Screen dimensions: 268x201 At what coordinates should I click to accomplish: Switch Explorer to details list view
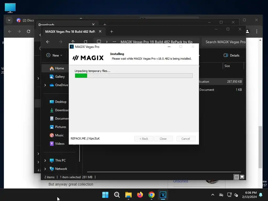pos(236,177)
